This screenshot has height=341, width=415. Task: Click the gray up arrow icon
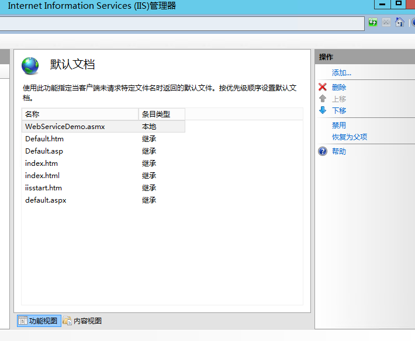point(323,99)
